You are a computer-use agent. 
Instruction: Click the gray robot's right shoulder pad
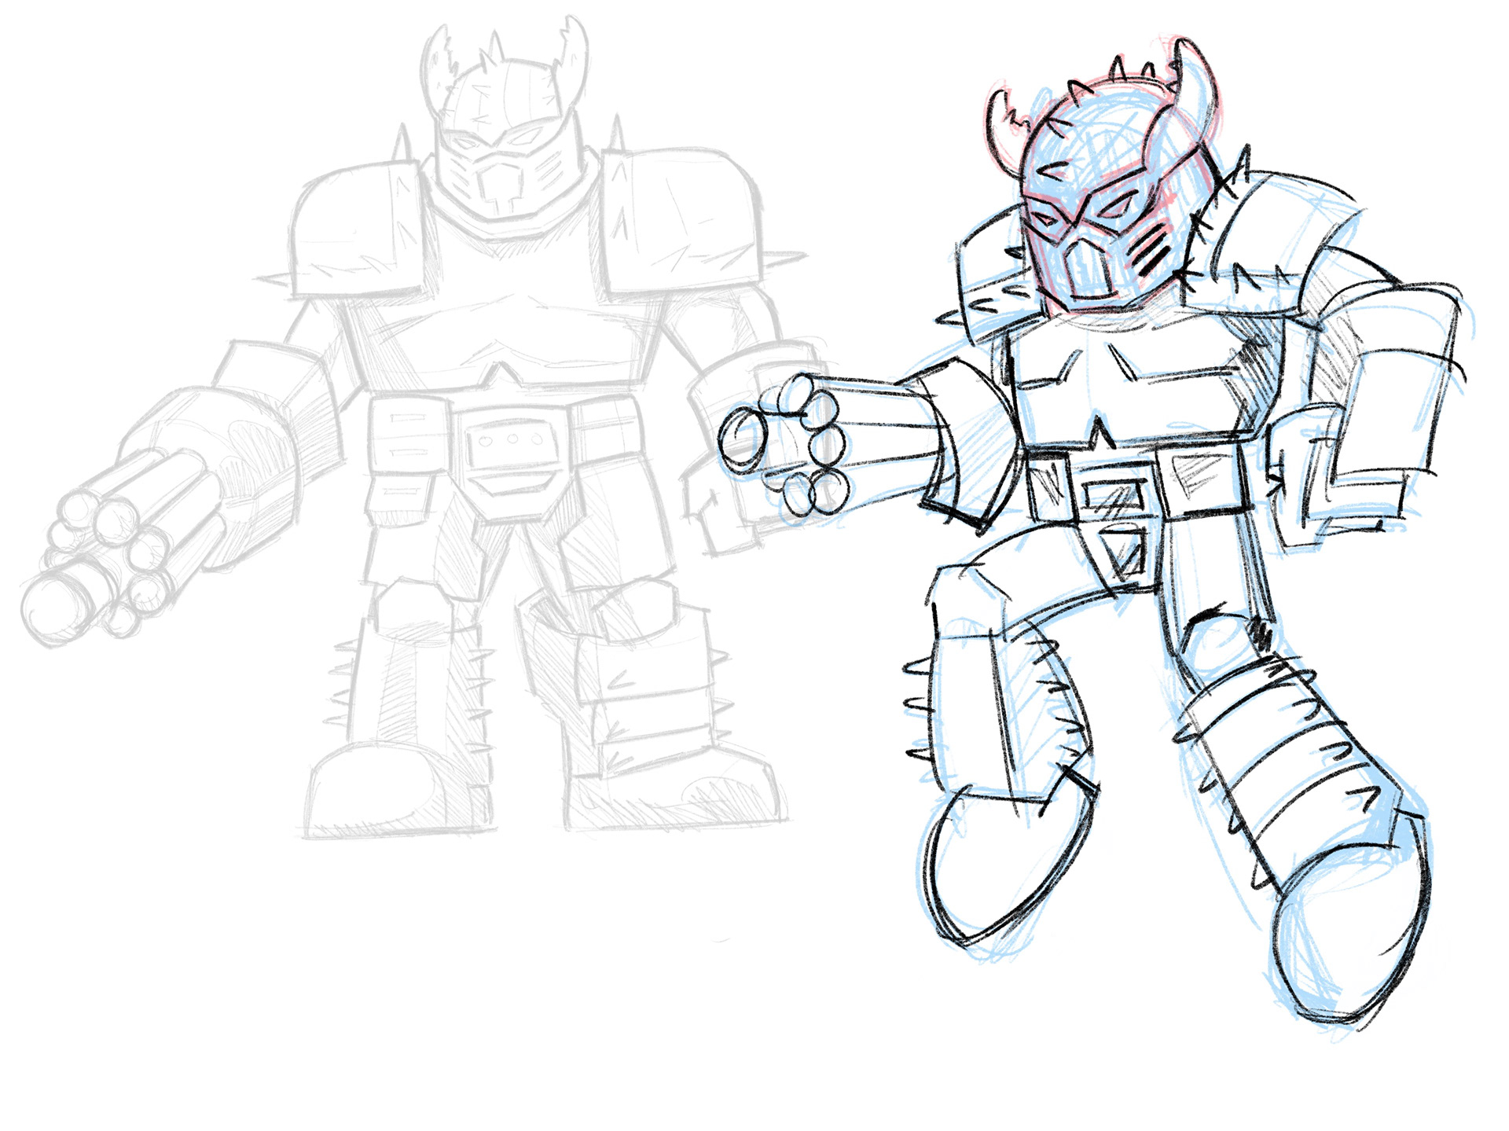680,216
